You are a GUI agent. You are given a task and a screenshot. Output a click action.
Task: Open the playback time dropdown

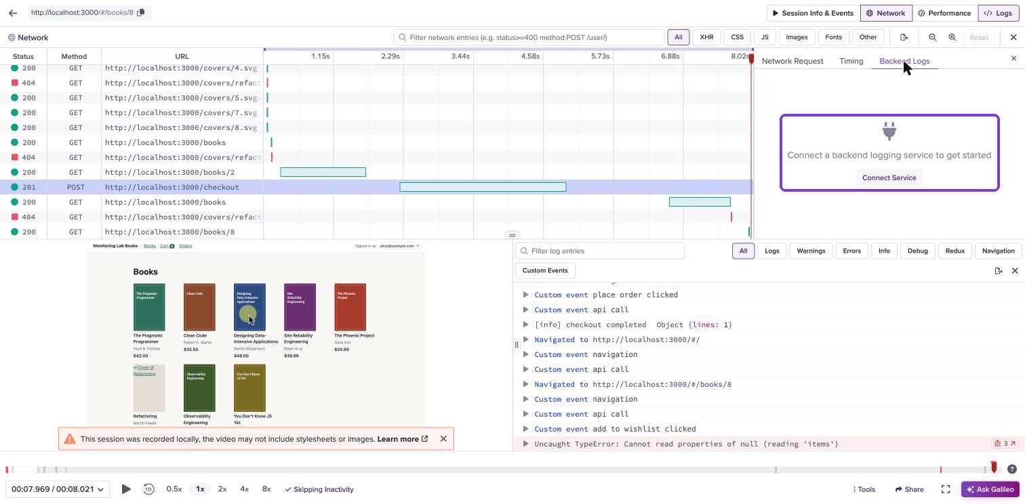click(58, 489)
